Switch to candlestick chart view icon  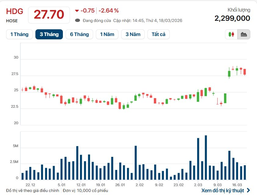(x=231, y=34)
